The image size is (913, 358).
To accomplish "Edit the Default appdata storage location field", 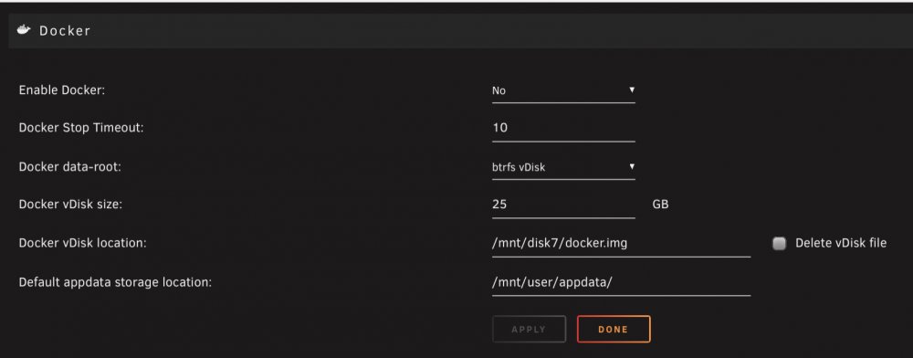I will 621,282.
